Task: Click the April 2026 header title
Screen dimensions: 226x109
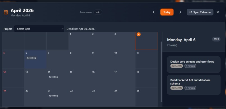Action: (22, 11)
